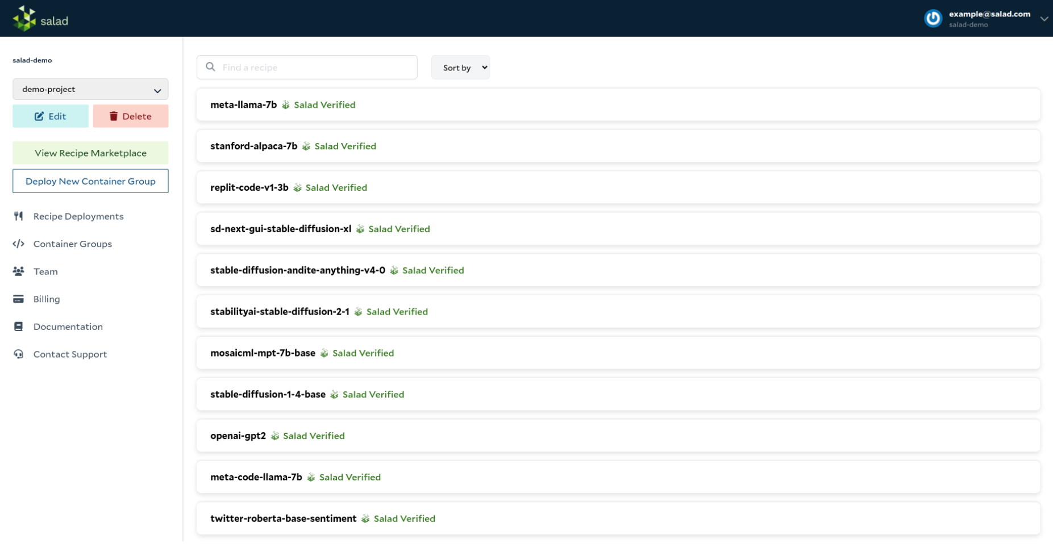The height and width of the screenshot is (544, 1053).
Task: Open the twitter-roberta-base-sentiment recipe
Action: pyautogui.click(x=618, y=518)
